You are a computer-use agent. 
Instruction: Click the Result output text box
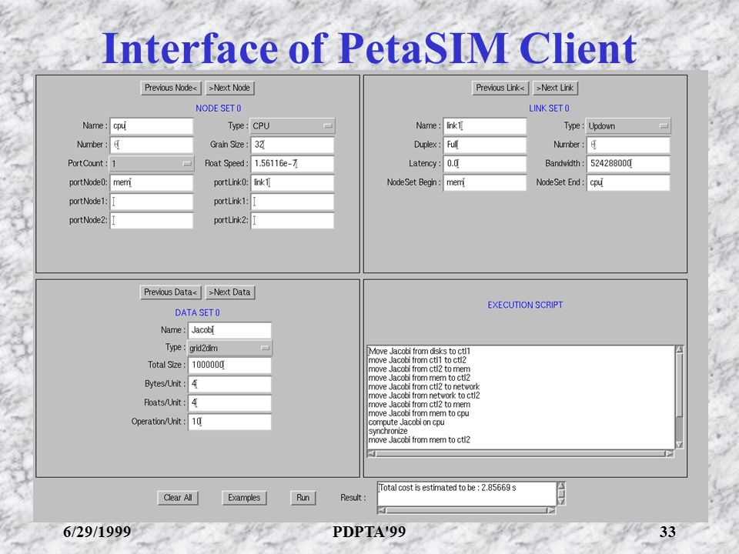(466, 494)
